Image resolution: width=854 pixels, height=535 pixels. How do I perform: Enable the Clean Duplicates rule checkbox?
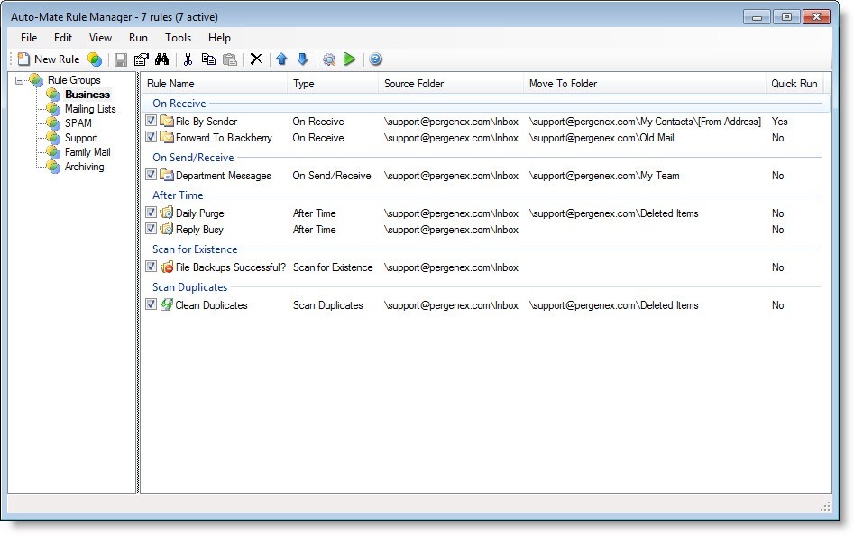(151, 304)
